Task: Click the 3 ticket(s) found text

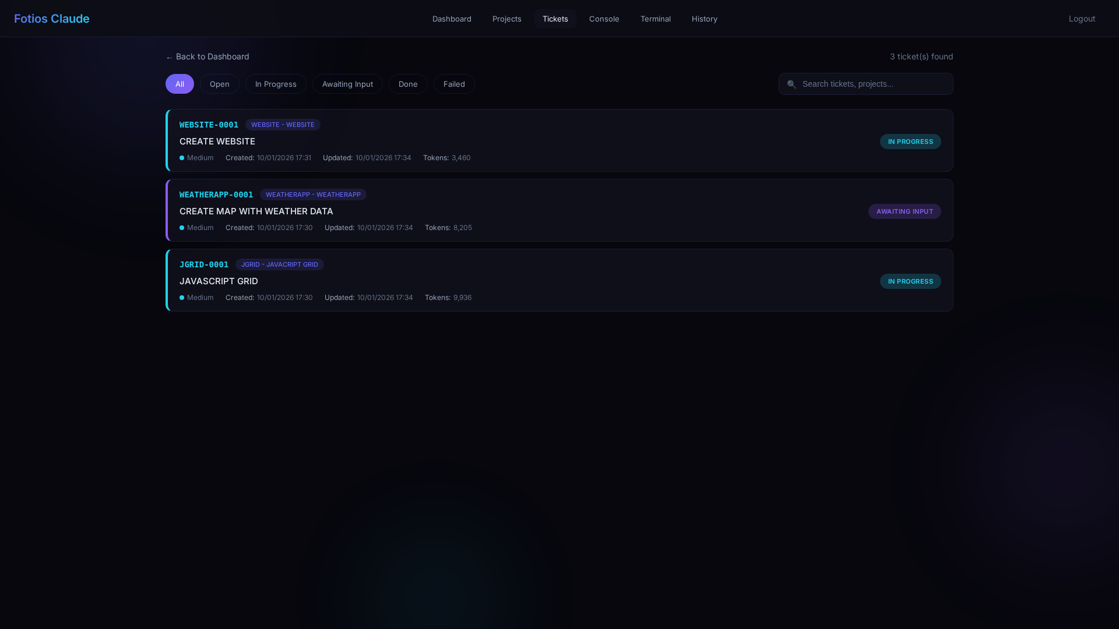Action: pyautogui.click(x=921, y=56)
